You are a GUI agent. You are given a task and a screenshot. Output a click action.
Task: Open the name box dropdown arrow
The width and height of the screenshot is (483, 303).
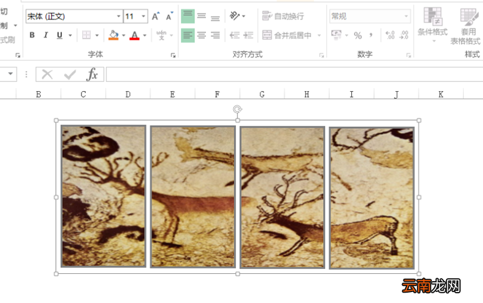10,74
